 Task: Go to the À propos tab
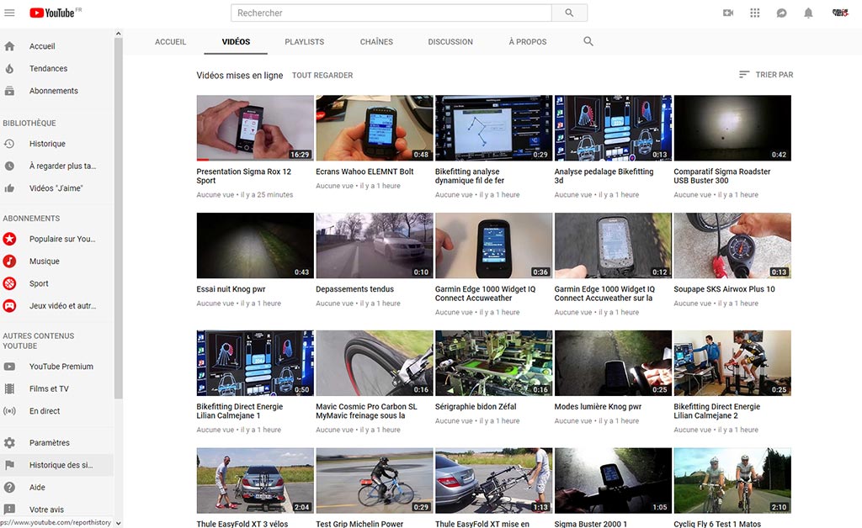[528, 42]
